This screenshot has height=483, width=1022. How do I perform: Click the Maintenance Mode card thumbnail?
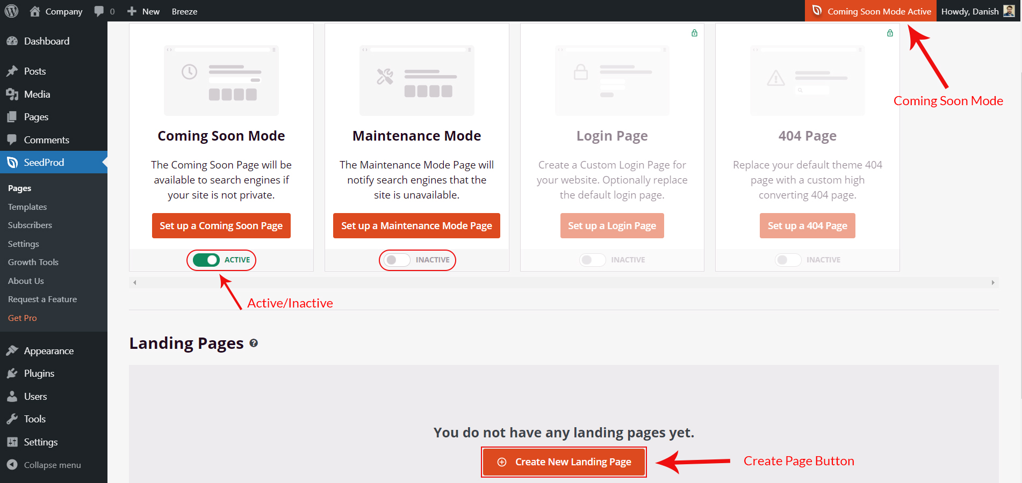[417, 80]
